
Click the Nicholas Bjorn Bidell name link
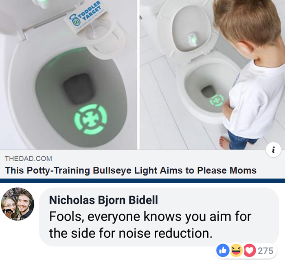(x=103, y=200)
